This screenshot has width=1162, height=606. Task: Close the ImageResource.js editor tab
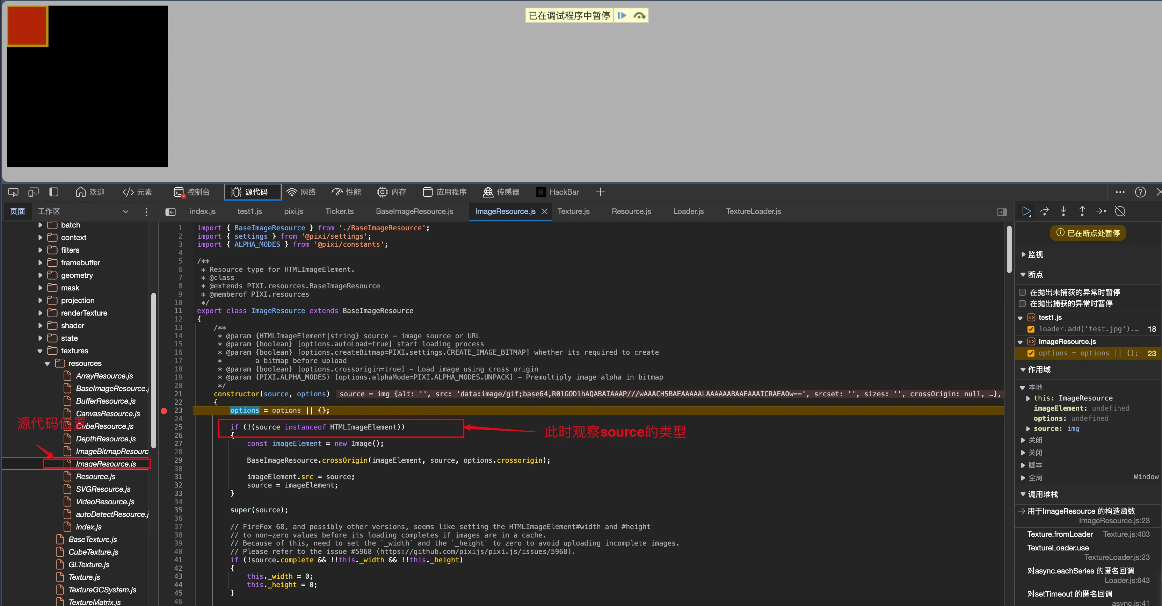coord(544,211)
